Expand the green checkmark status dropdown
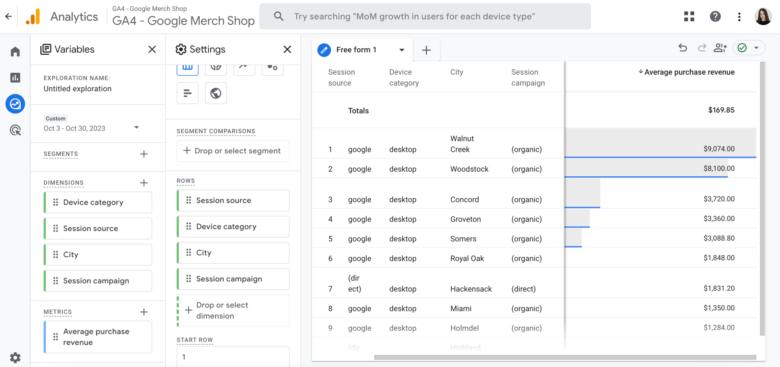Viewport: 780px width, 367px height. (x=756, y=48)
